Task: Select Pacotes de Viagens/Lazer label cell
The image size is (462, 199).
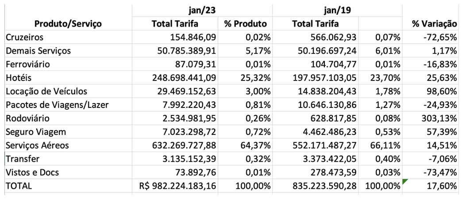Action: [68, 105]
